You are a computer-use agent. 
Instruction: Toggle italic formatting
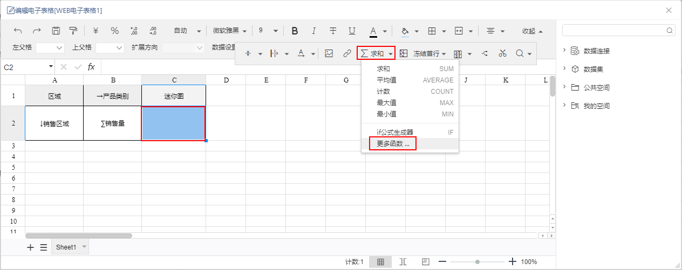click(x=314, y=31)
